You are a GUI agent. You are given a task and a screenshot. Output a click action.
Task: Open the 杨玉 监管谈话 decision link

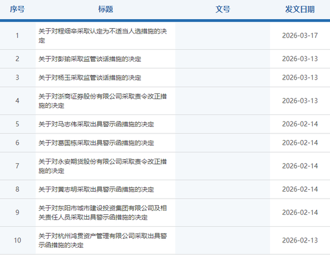click(90, 77)
